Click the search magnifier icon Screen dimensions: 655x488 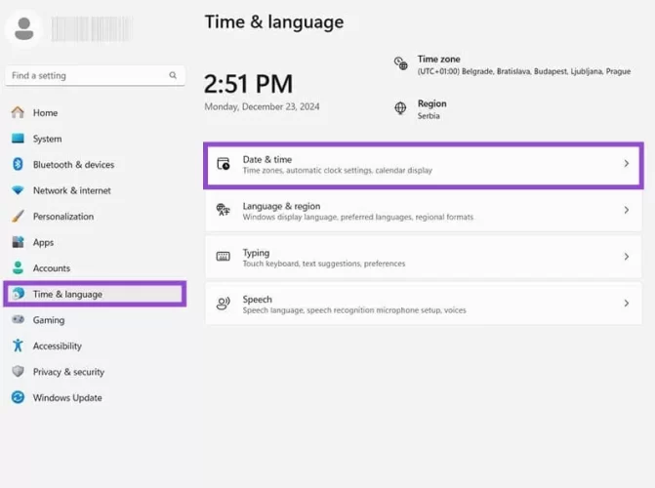173,75
